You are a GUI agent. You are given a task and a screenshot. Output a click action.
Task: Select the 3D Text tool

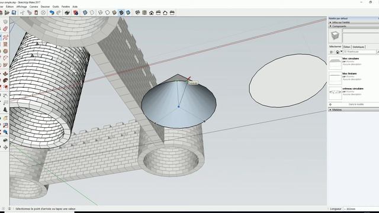(x=5, y=110)
